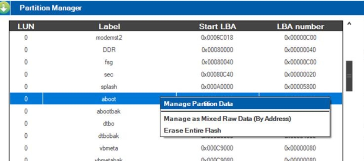
Task: Click the vertical scrollbar thumb
Action: point(349,76)
